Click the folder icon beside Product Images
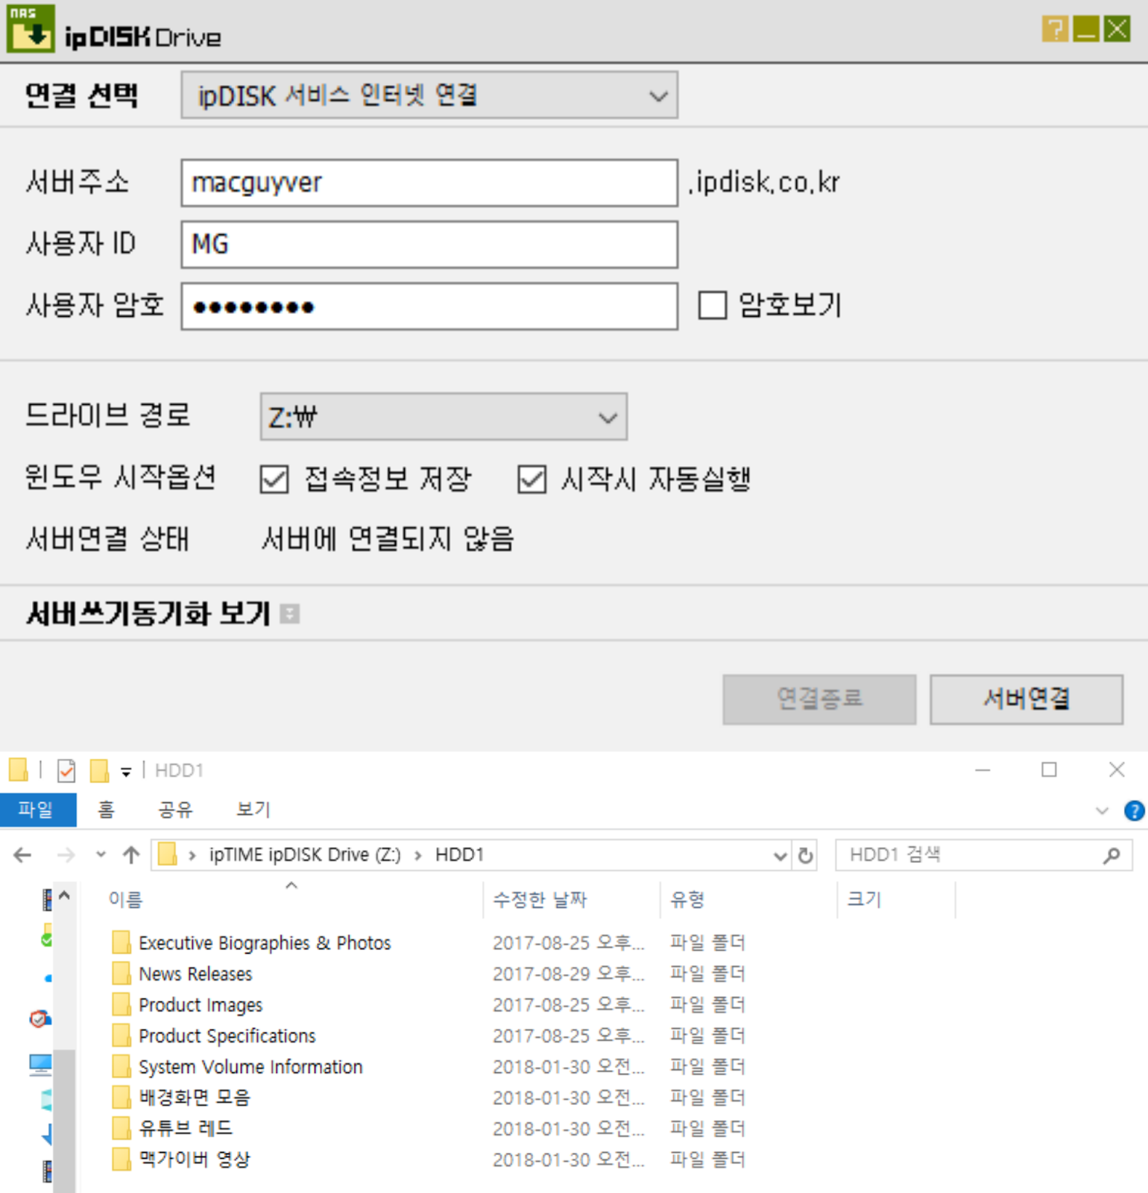This screenshot has height=1193, width=1148. 122,1004
